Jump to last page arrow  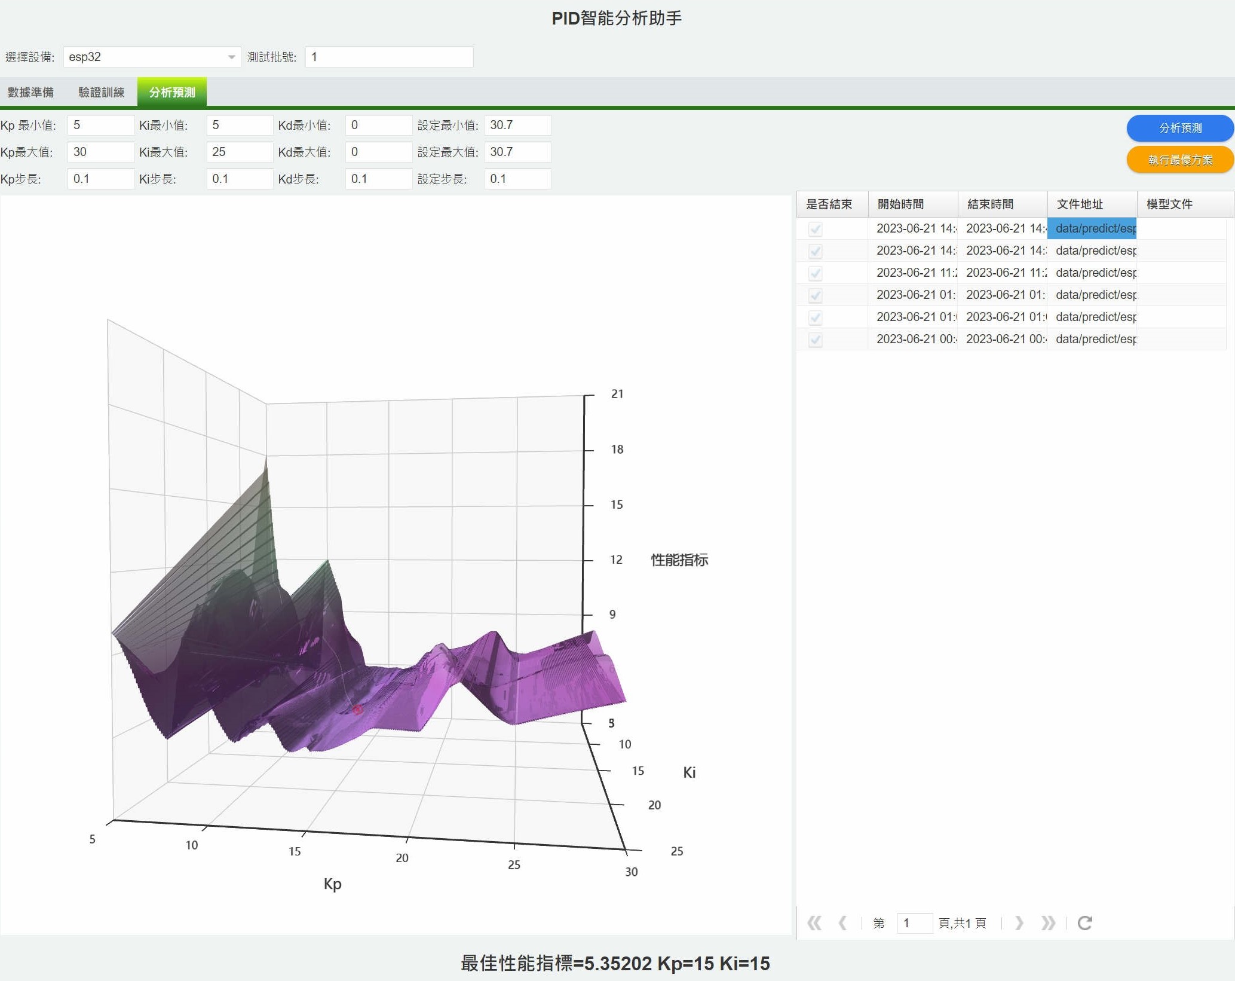[x=1048, y=923]
